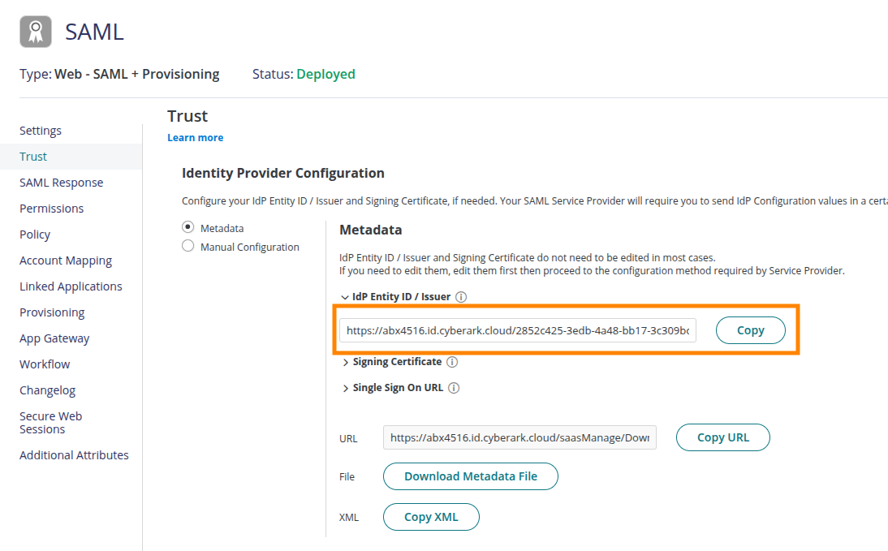Click info icon beside IdP Entity ID / Issuer
This screenshot has height=551, width=888.
click(x=461, y=297)
